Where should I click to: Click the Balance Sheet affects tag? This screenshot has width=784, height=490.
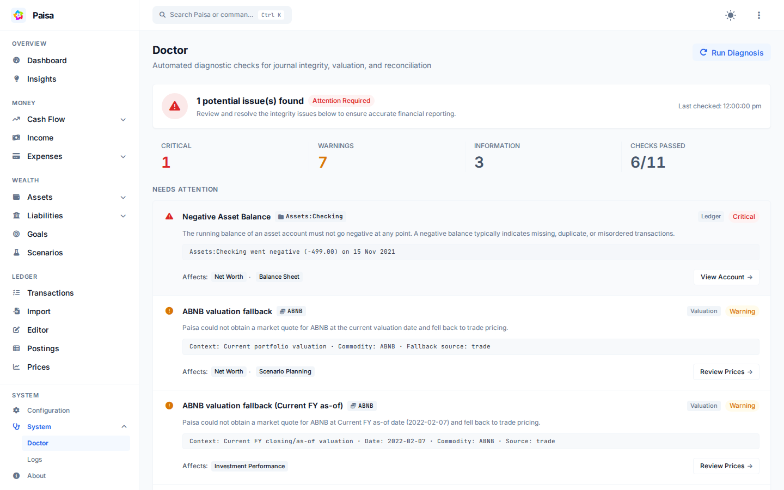pos(279,277)
